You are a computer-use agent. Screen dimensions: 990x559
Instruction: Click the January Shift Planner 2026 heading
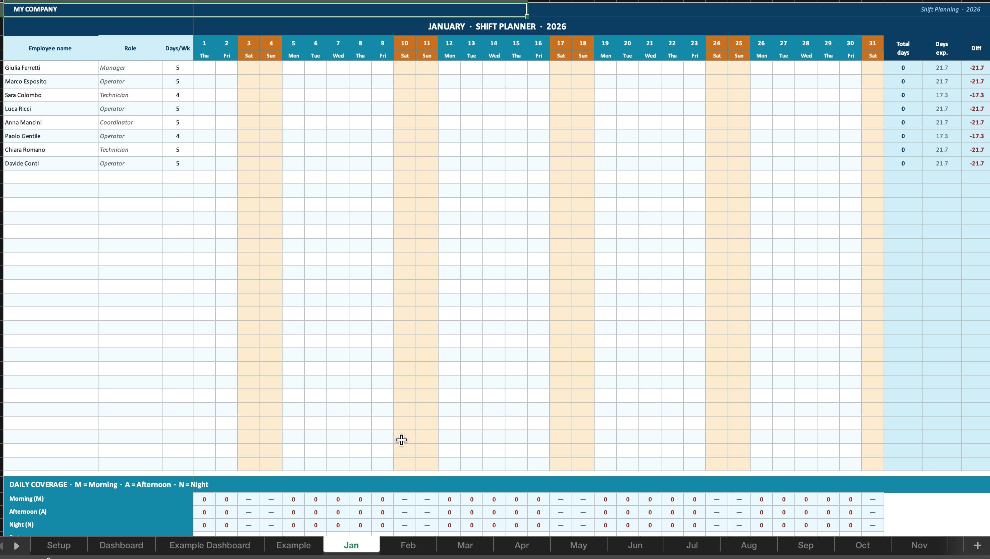tap(497, 27)
